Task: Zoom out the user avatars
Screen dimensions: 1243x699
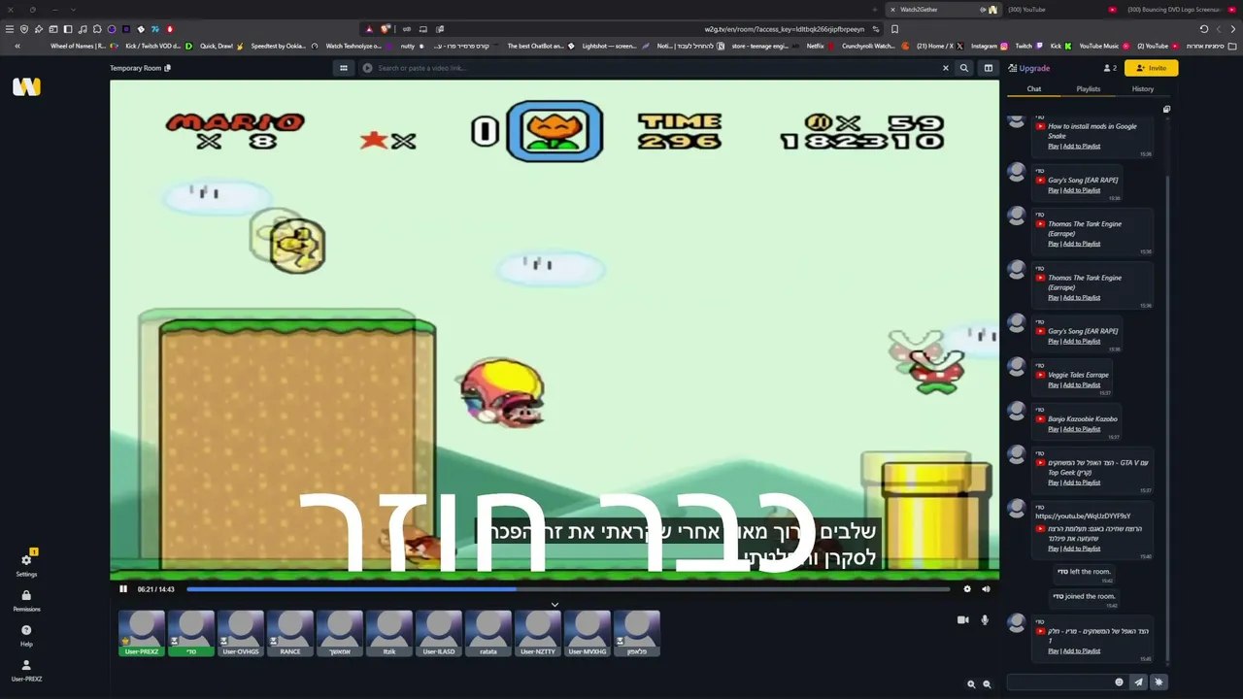Action: (x=987, y=684)
